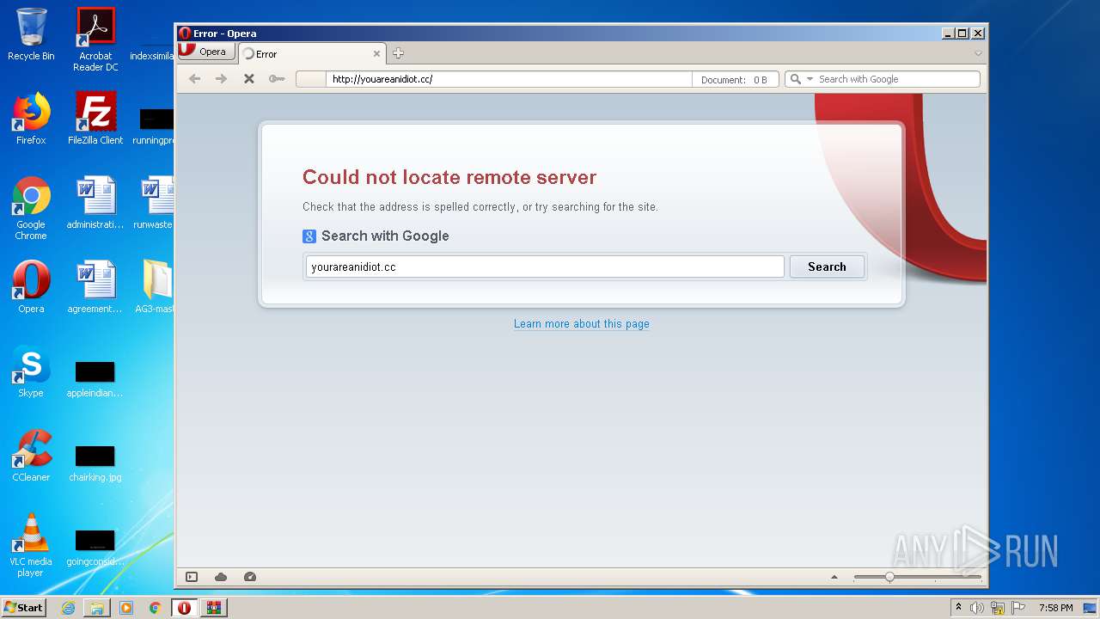Switch to Opera taskbar button
The height and width of the screenshot is (619, 1100).
click(184, 608)
